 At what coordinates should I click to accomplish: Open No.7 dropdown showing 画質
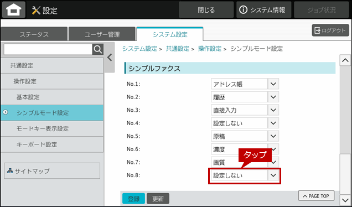tap(245, 162)
